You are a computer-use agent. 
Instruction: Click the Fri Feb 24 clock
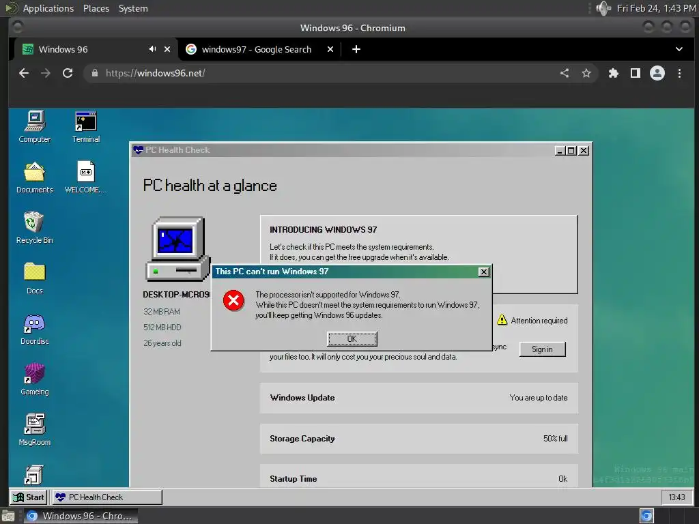tap(656, 8)
